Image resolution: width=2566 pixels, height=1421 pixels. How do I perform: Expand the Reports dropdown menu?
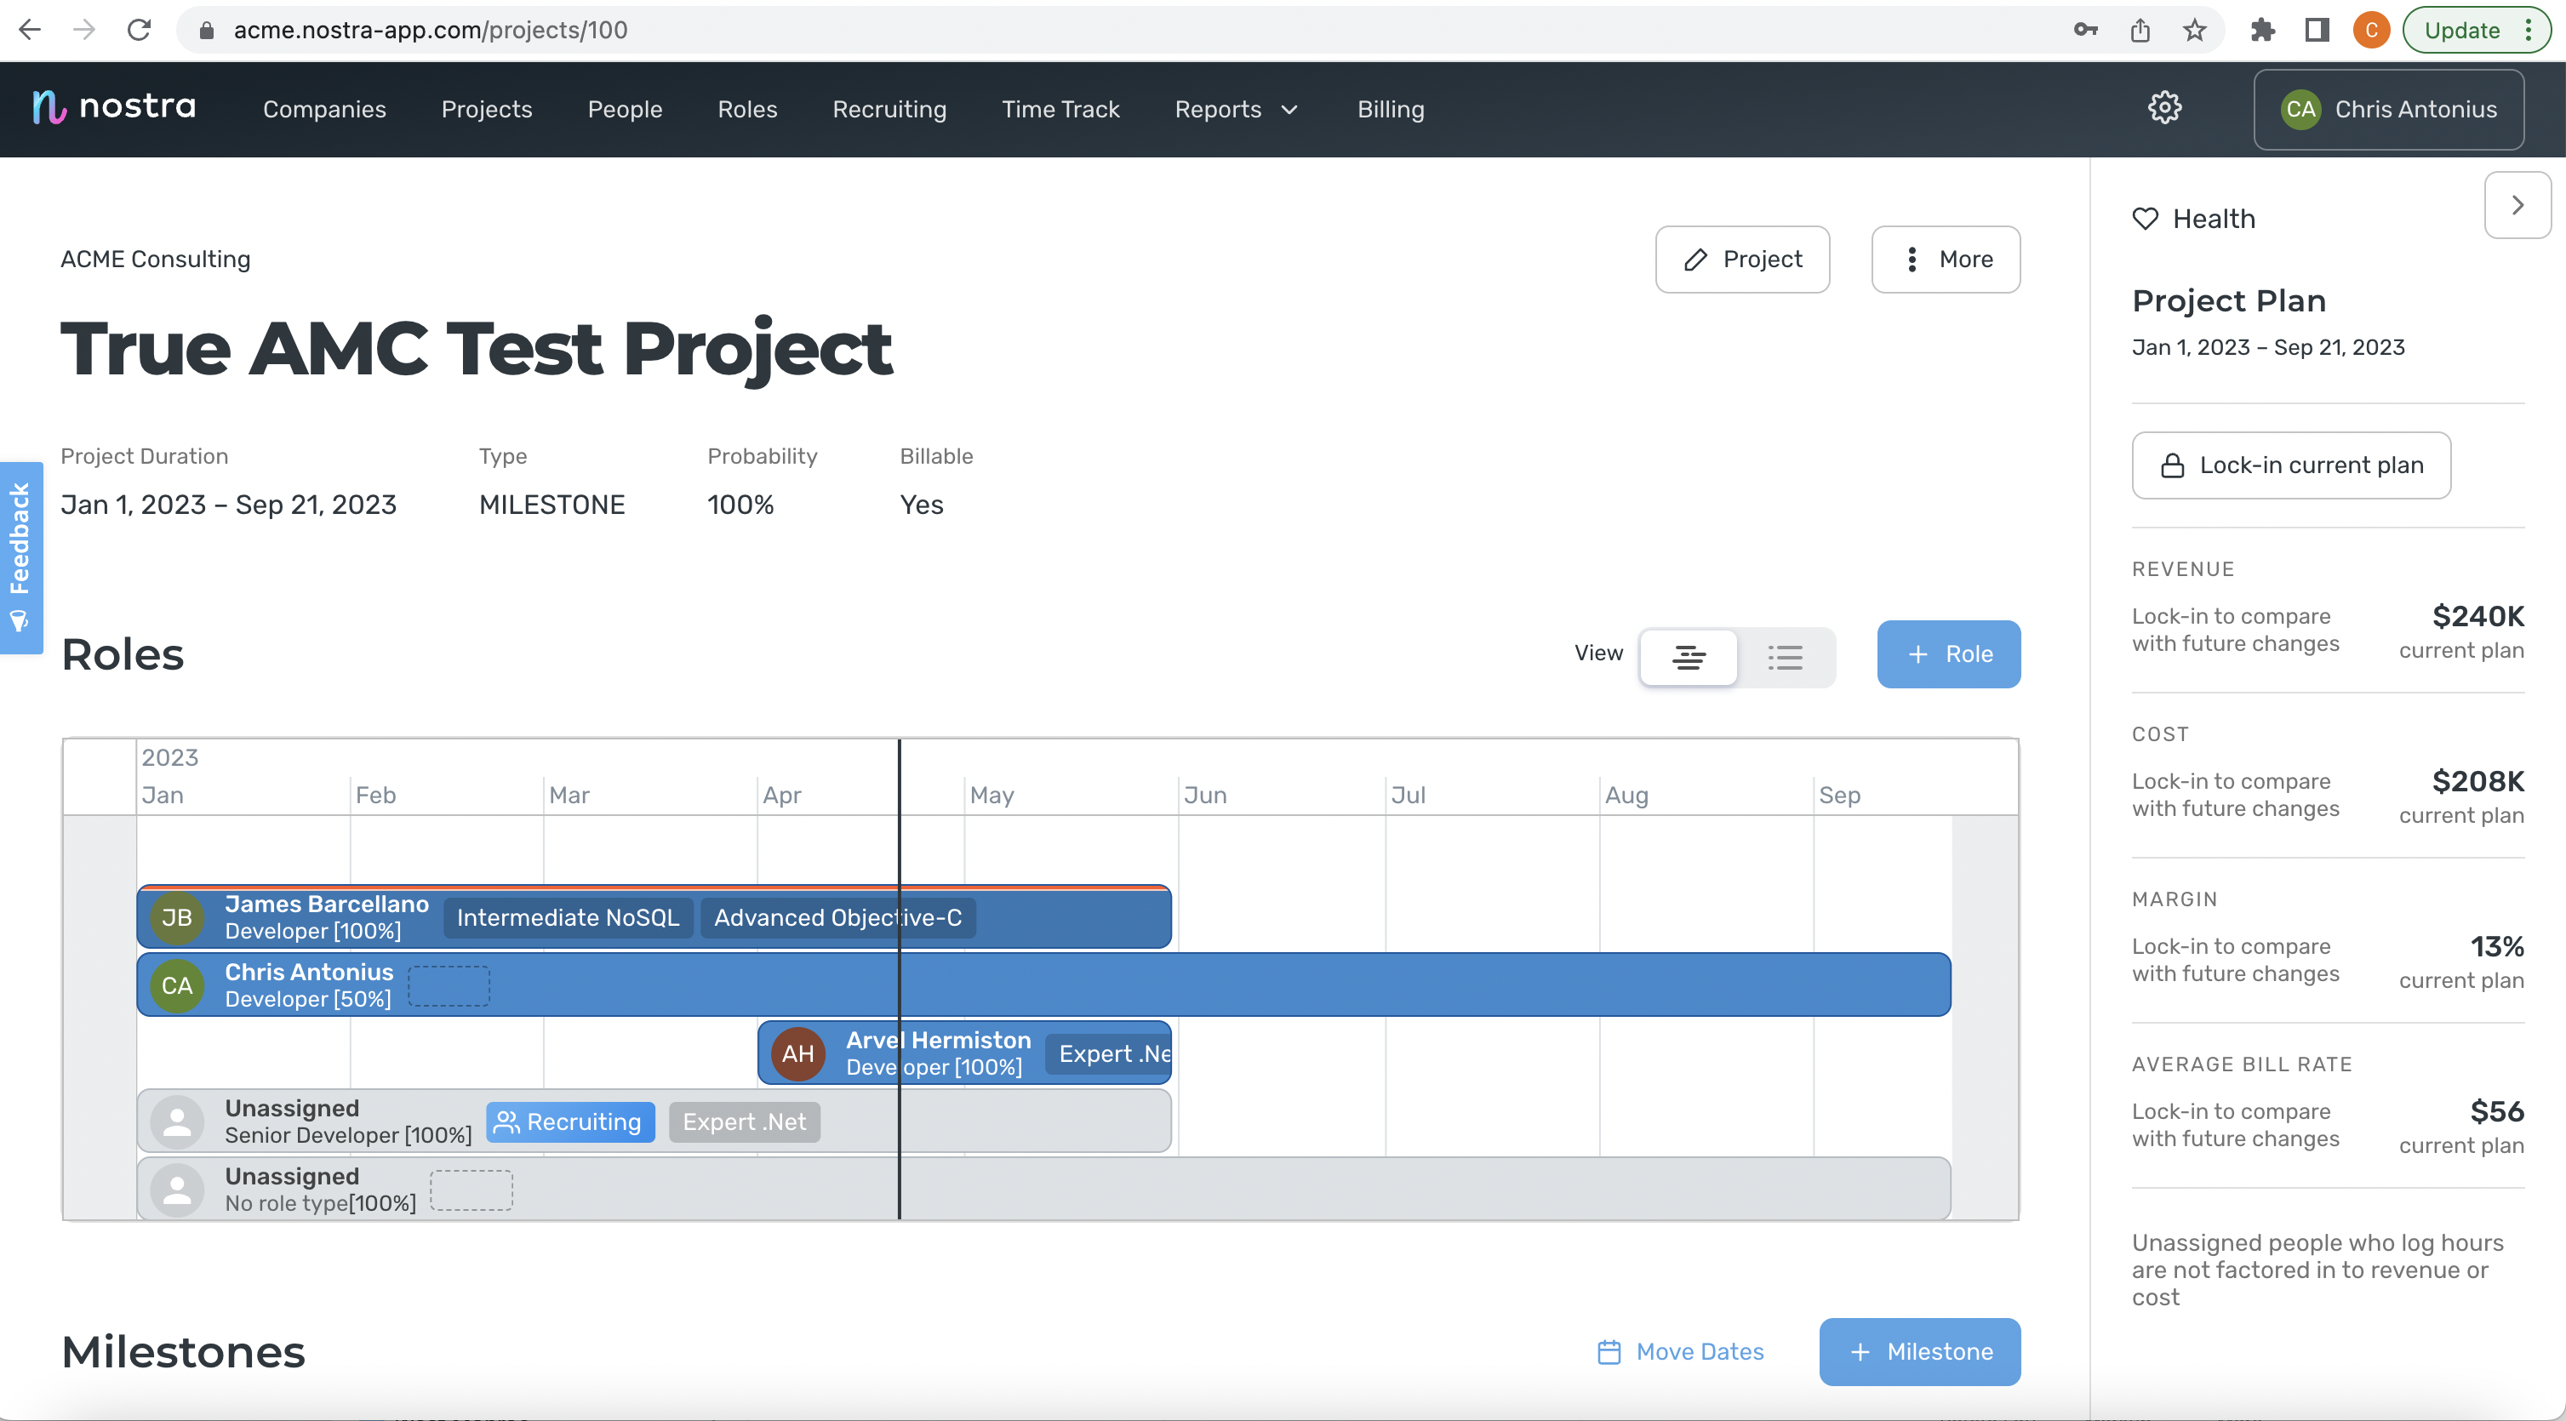click(1236, 110)
